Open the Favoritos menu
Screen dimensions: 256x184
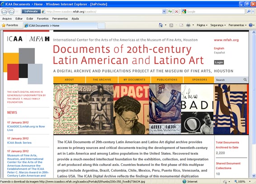tap(43, 18)
